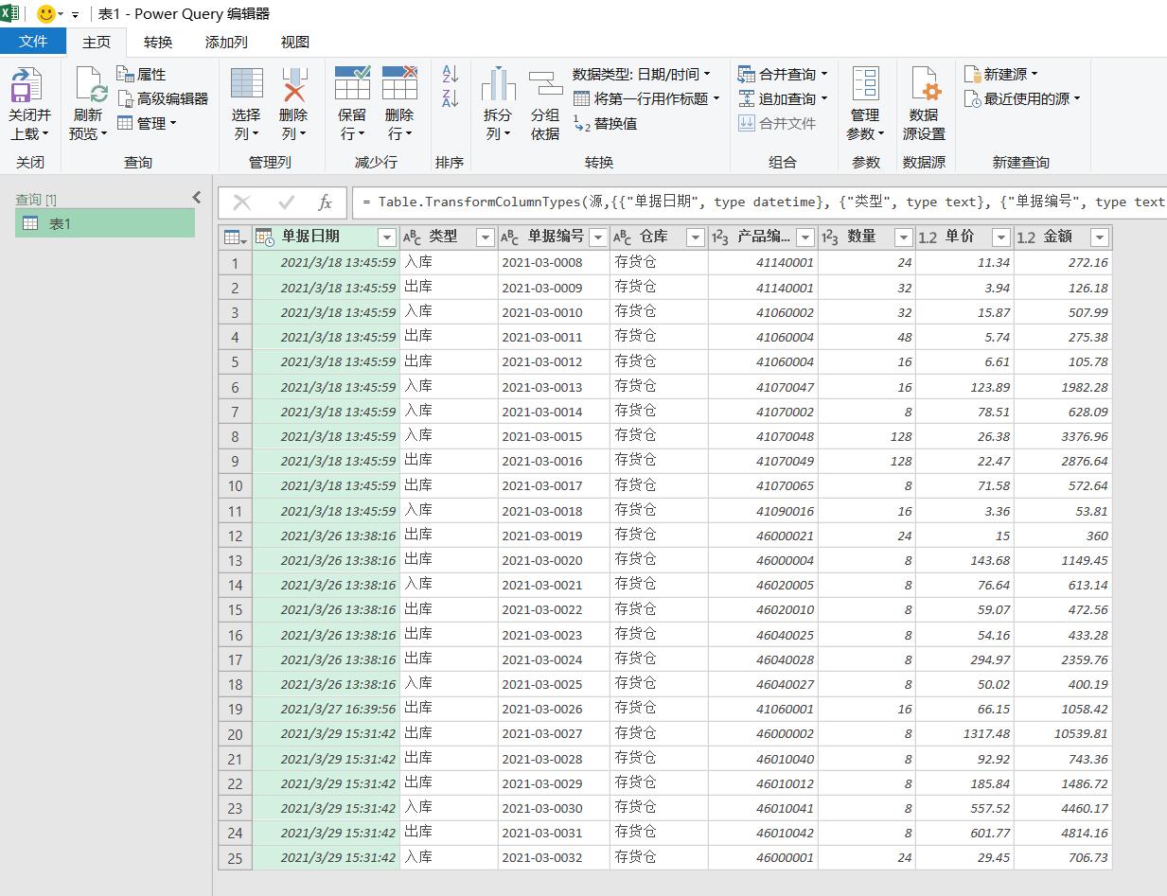Click the quick access toolbar customize arrow
Viewport: 1167px width, 896px height.
click(75, 15)
